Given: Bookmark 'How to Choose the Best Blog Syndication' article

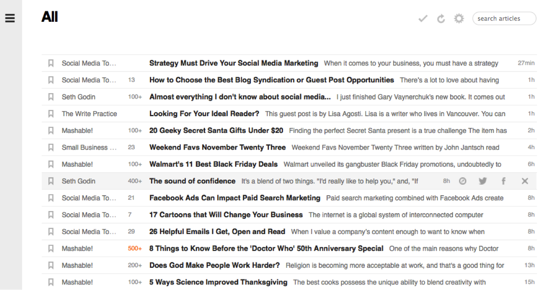Looking at the screenshot, I should click(51, 80).
